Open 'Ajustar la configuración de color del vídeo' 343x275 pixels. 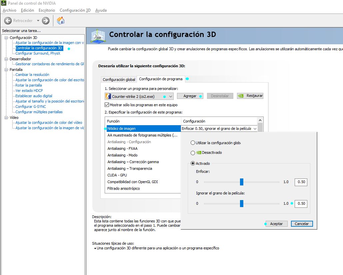point(49,123)
